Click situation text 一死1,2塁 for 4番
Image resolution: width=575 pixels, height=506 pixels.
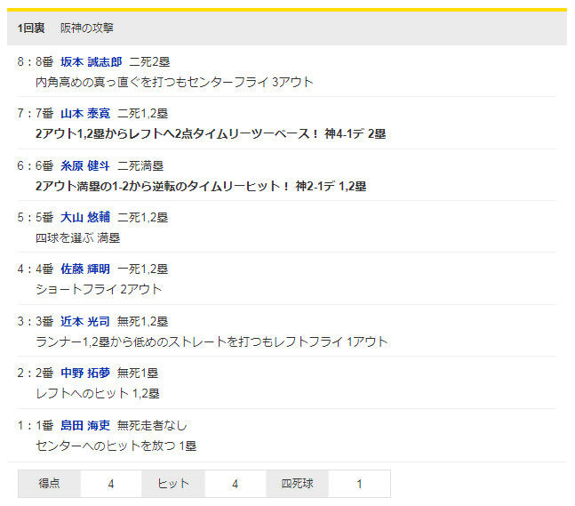[143, 269]
